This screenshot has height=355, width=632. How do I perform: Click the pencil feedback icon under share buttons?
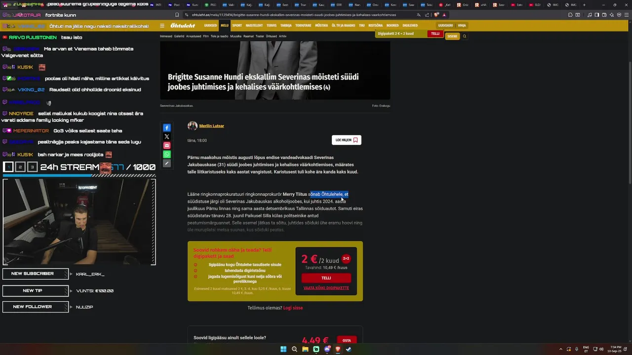pos(167,163)
